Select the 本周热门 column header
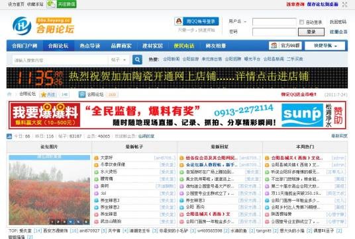The height and width of the screenshot is (239, 355). [x=305, y=147]
